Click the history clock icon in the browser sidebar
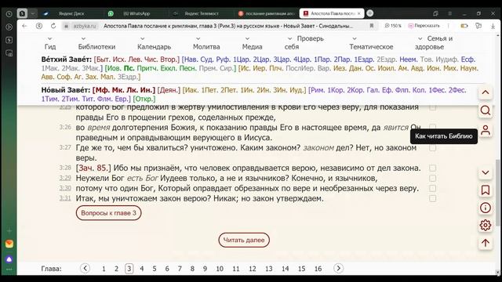This screenshot has height=282, width=502. point(9,14)
